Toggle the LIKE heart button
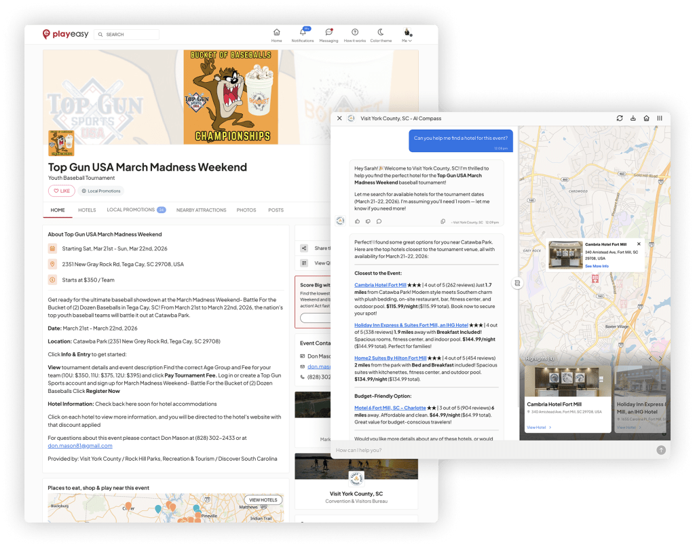 (x=61, y=191)
